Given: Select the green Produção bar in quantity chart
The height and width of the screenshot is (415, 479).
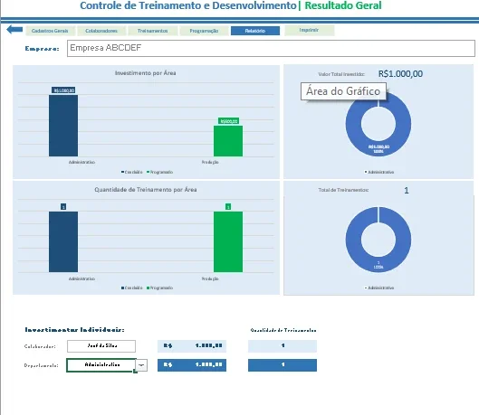Looking at the screenshot, I should (228, 241).
